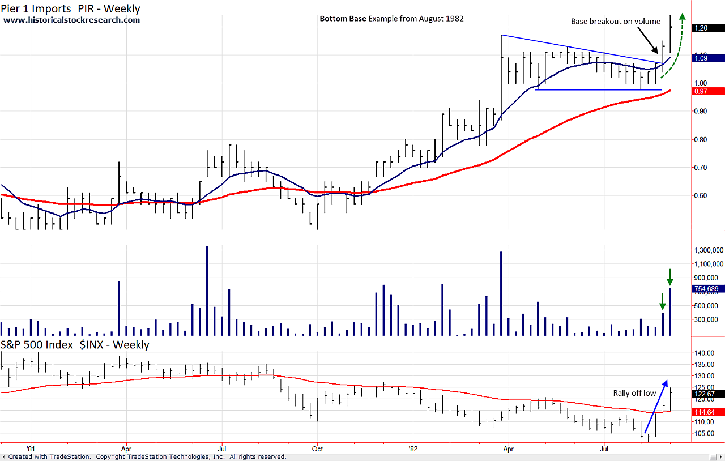Open the www.historicalstockresearch.com link
Viewport: 725px width, 461px height.
(72, 20)
